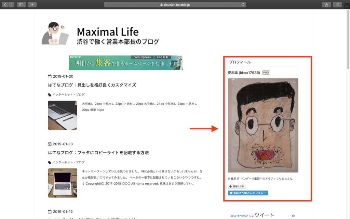Screen dimensions: 350x219
Task: Go forward with Safari's forward arrow
Action: [11, 4]
